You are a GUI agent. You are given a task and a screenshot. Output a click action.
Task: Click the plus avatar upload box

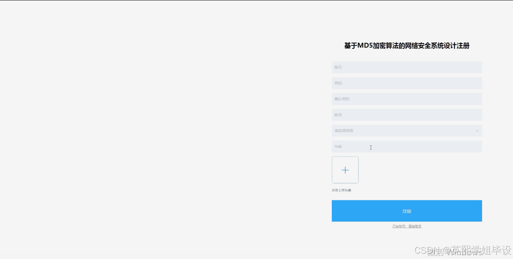345,170
